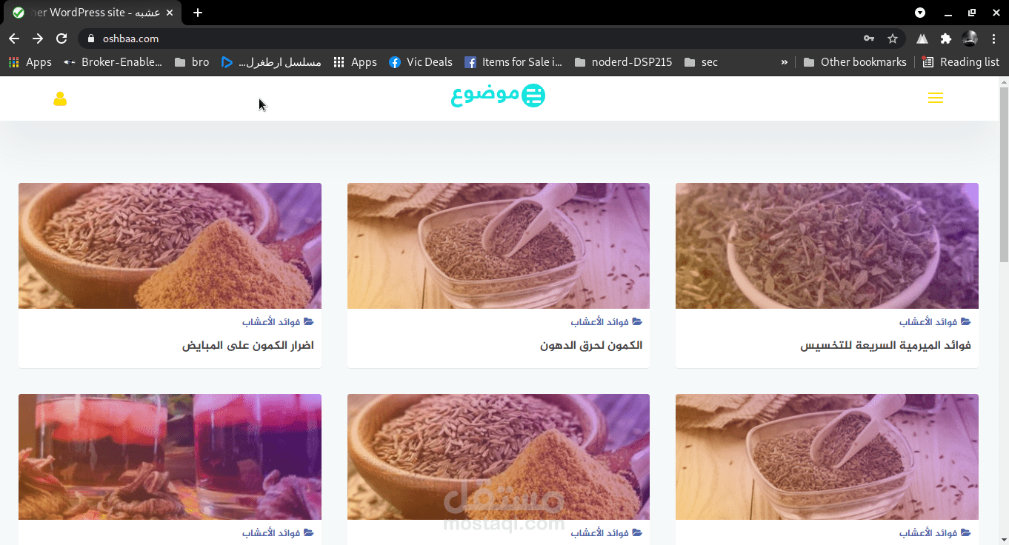Open the Chrome three-dot menu

tap(993, 39)
